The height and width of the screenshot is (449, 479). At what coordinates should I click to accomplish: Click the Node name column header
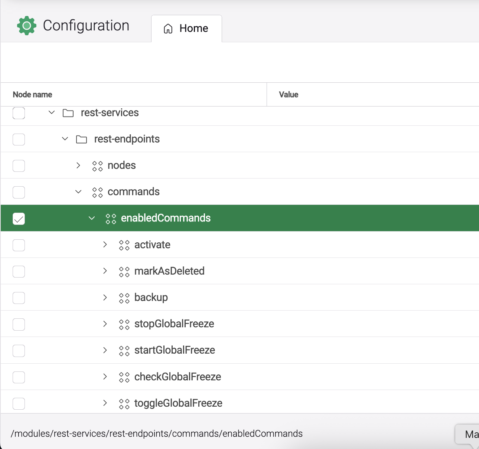(x=33, y=95)
